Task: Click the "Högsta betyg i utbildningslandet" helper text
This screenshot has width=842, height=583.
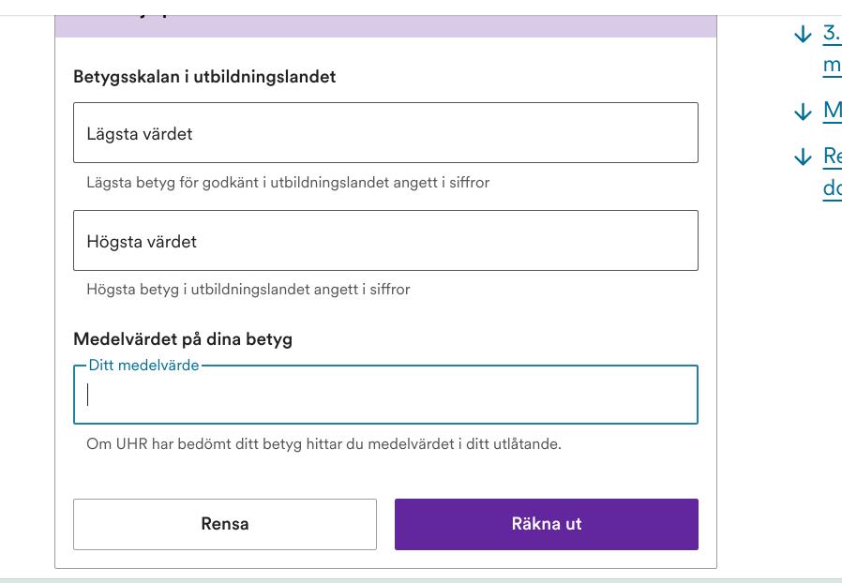Action: pos(248,290)
